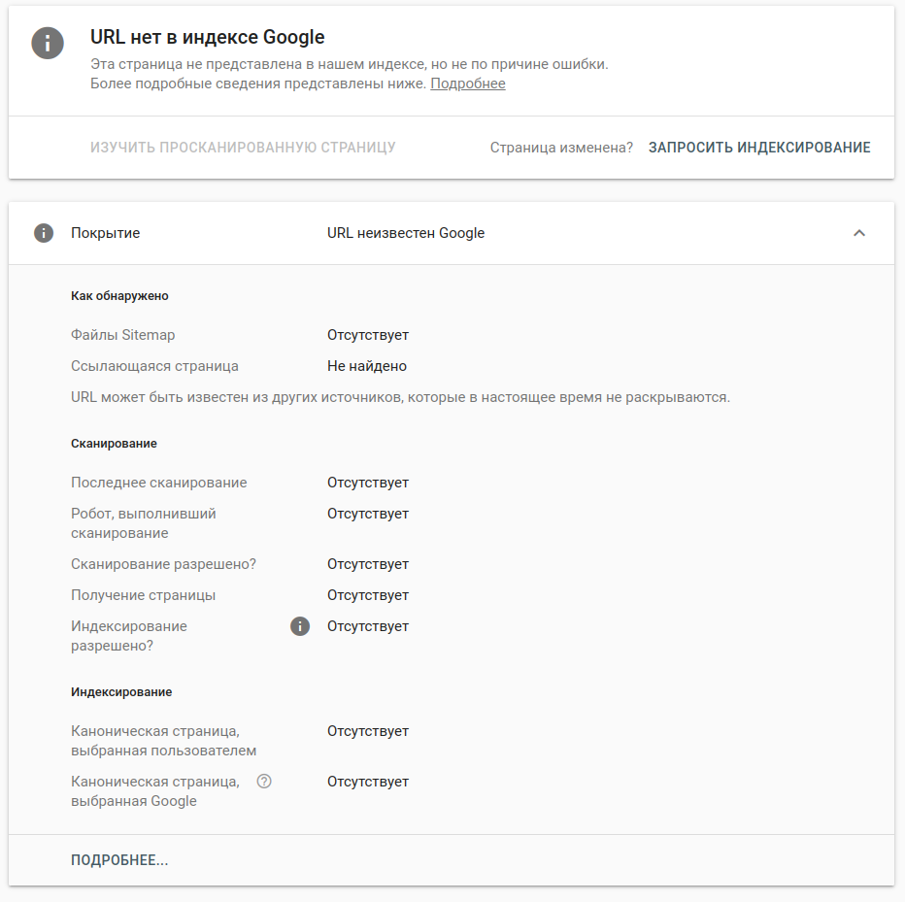Image resolution: width=905 pixels, height=902 pixels.
Task: Click the info icon beside the top heading
Action: click(x=48, y=43)
